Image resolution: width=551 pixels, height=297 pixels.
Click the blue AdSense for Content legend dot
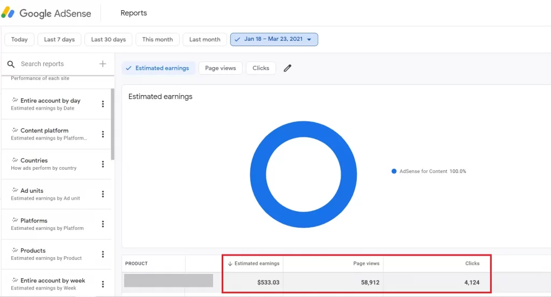coord(394,171)
